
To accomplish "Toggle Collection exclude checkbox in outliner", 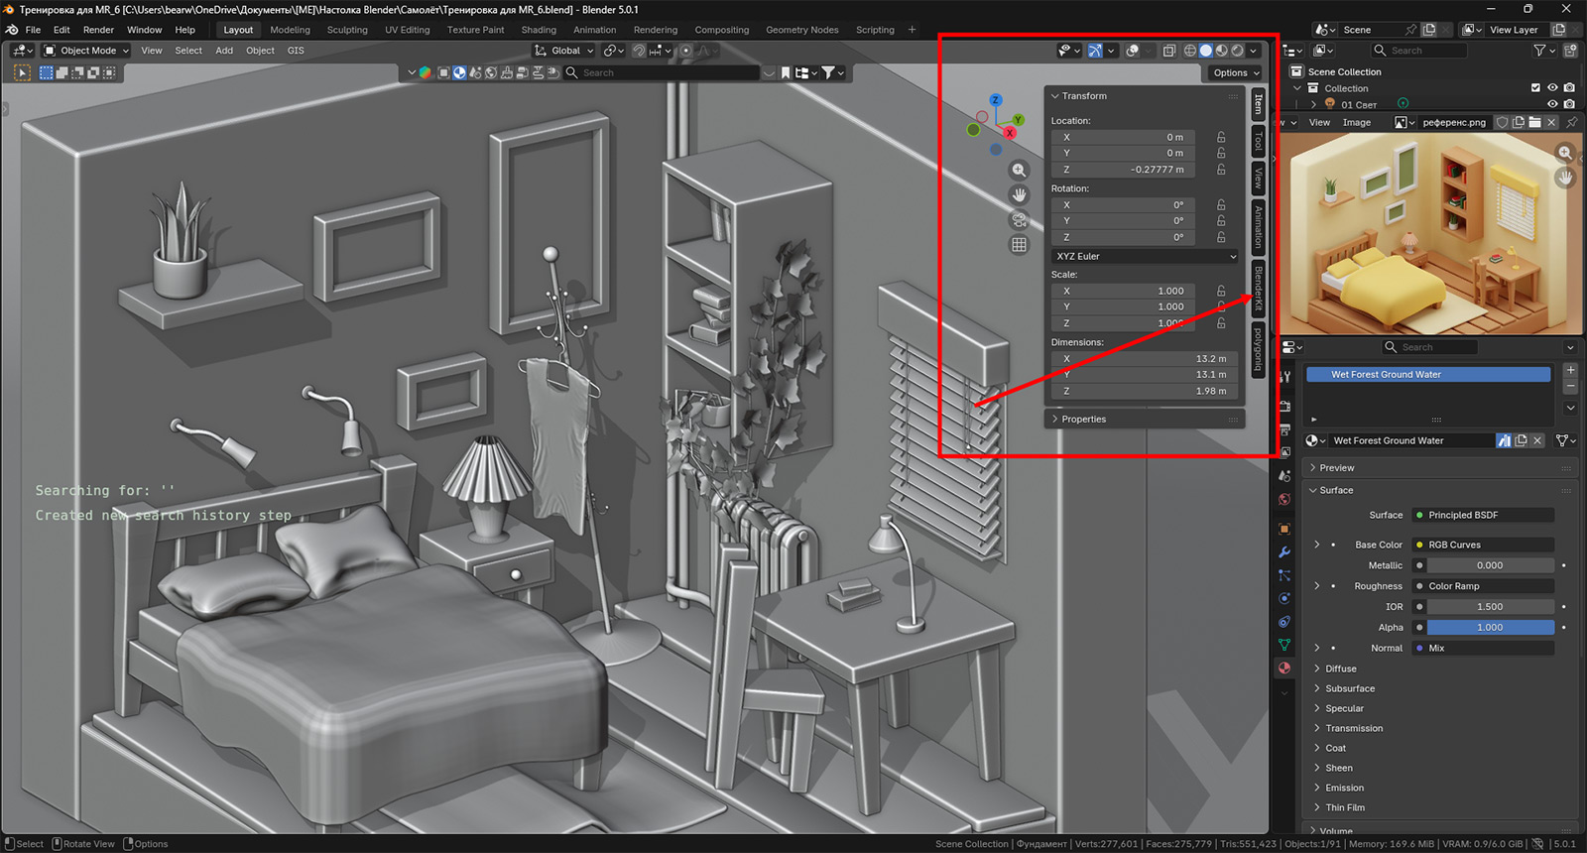I will [1535, 88].
